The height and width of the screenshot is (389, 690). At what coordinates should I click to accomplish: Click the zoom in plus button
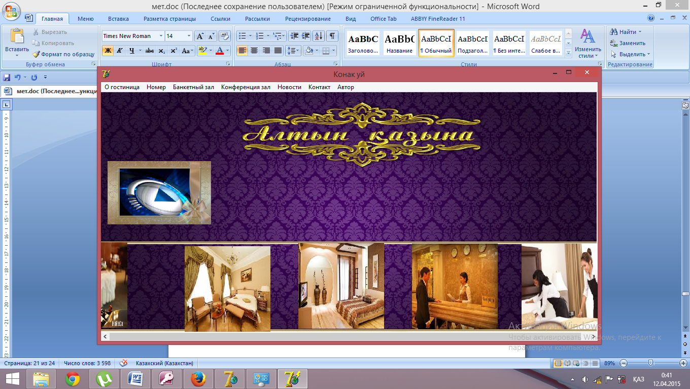683,363
